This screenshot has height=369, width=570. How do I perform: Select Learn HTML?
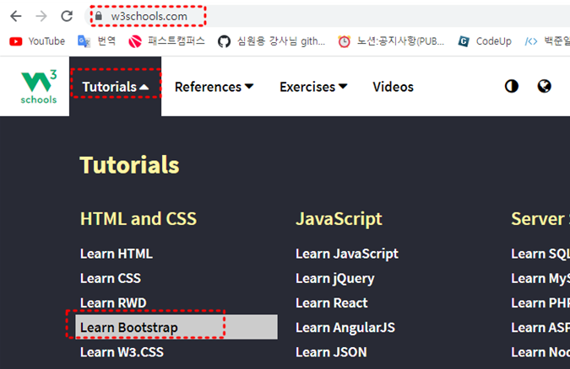(117, 254)
